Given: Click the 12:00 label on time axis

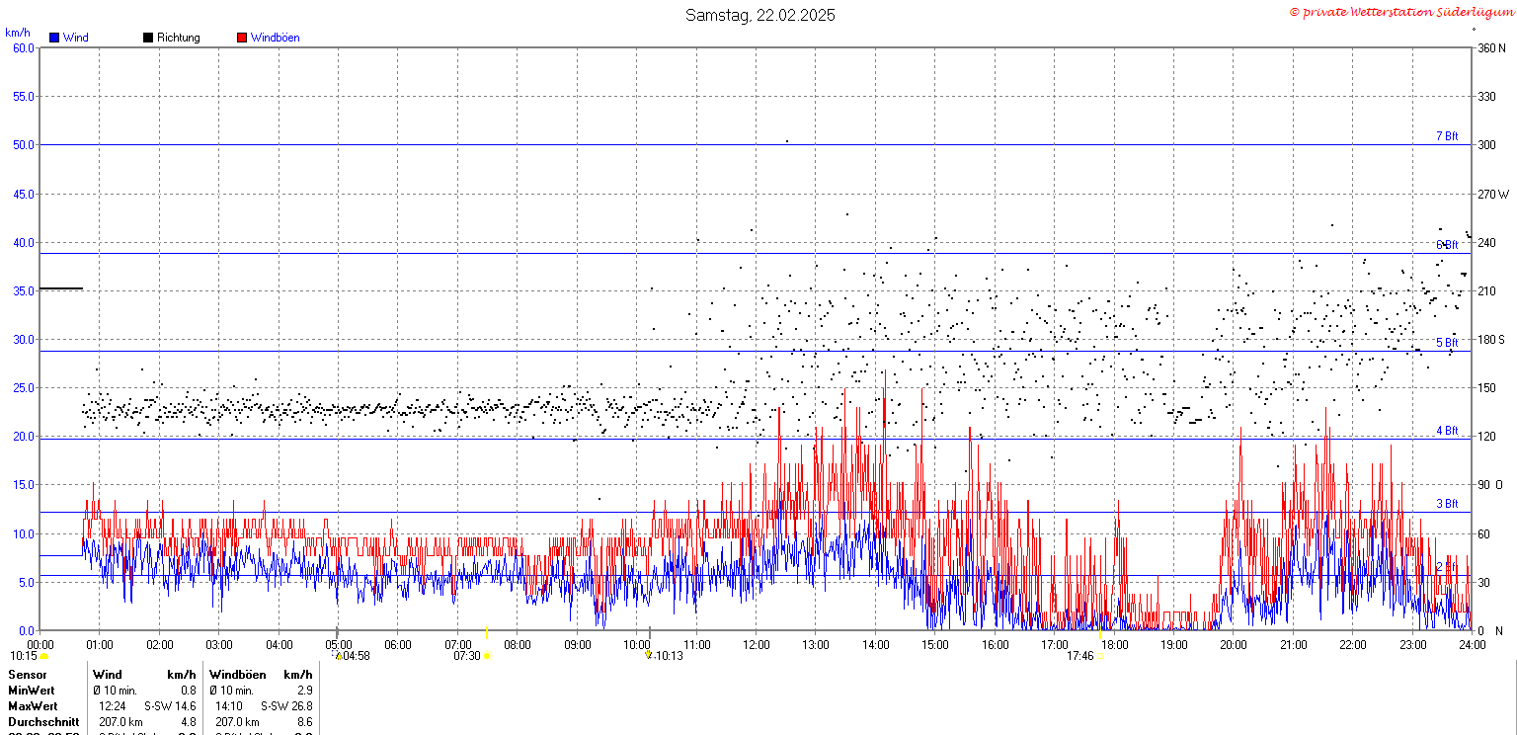Looking at the screenshot, I should [x=756, y=645].
